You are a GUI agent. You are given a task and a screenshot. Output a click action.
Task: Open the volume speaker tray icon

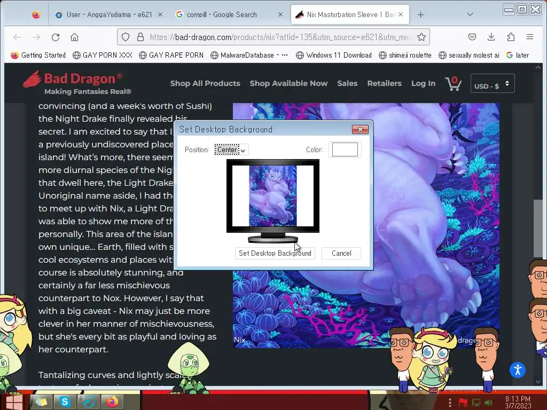pos(488,403)
